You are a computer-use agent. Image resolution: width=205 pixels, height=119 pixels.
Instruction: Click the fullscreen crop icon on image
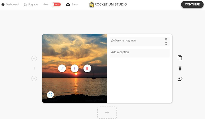(x=50, y=95)
